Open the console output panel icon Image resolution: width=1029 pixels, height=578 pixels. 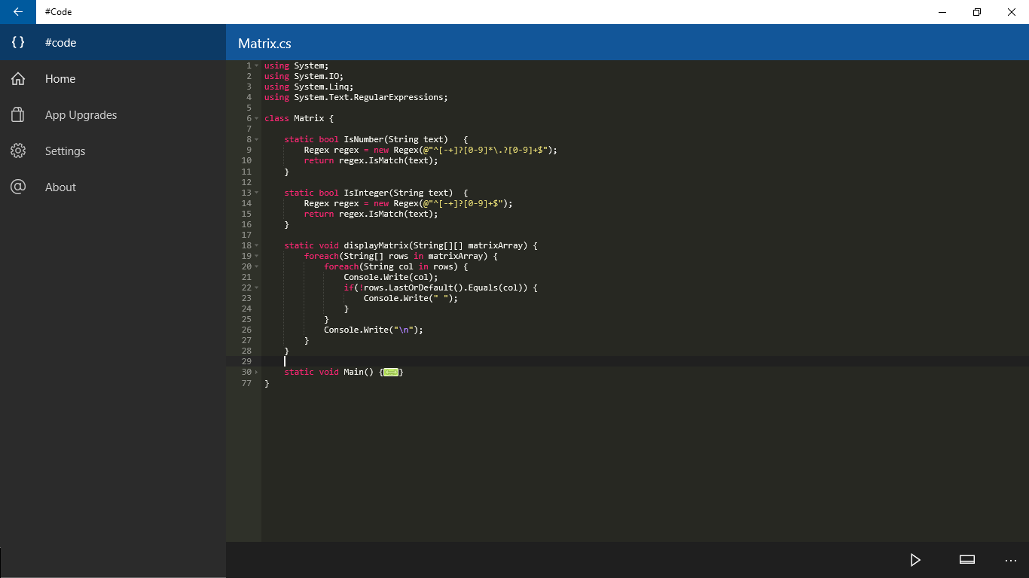point(966,560)
